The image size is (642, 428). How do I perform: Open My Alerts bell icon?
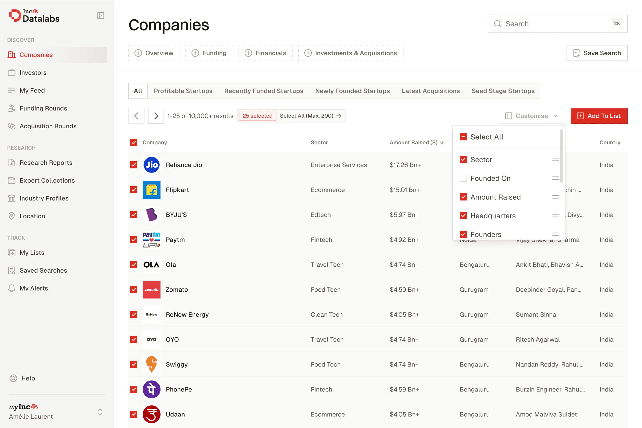tap(12, 288)
